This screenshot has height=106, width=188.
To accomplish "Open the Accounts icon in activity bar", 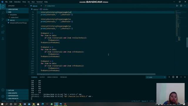I will tap(3, 90).
